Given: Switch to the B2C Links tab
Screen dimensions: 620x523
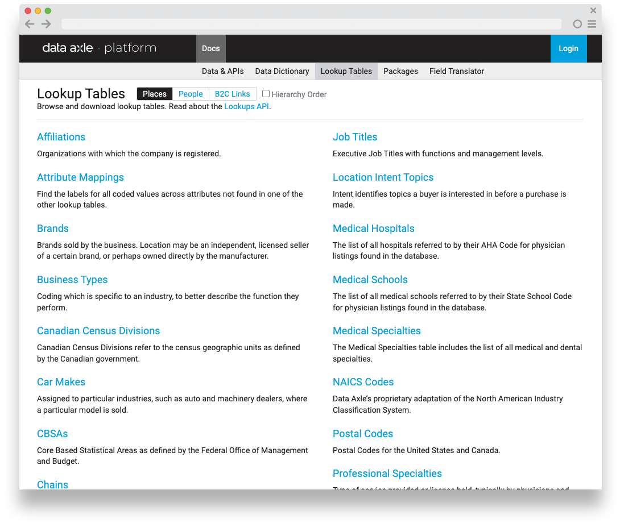Looking at the screenshot, I should 233,94.
